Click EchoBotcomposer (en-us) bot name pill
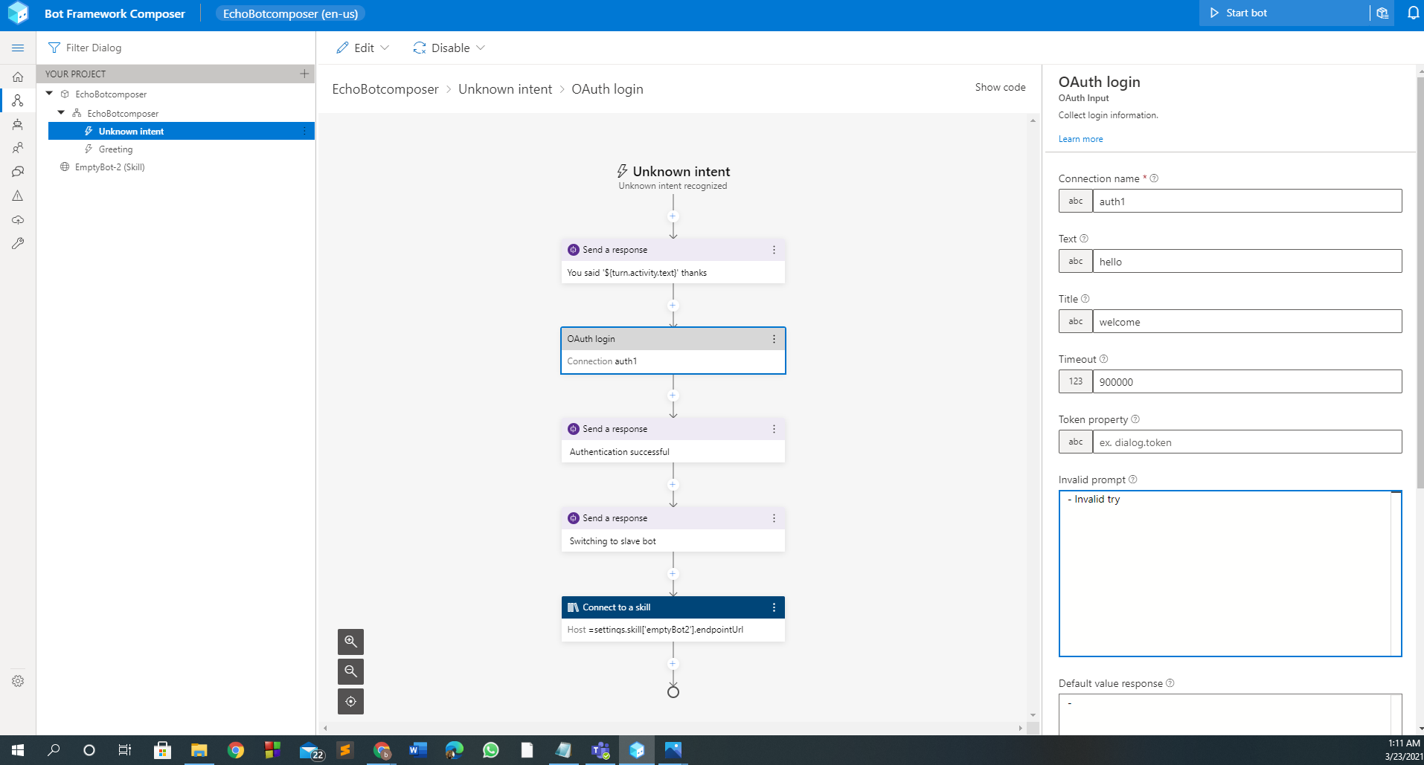Image resolution: width=1424 pixels, height=765 pixels. (290, 13)
